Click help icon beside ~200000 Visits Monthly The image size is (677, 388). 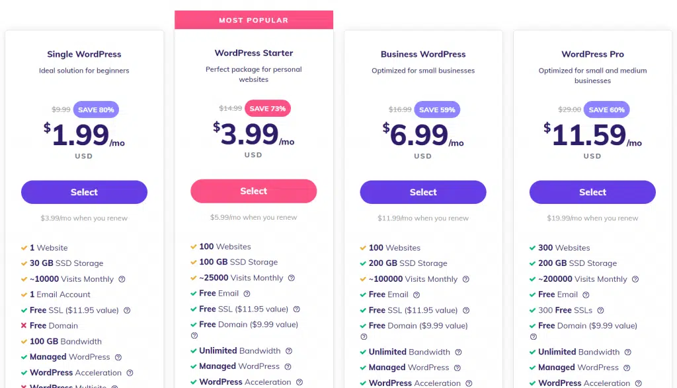tap(635, 279)
